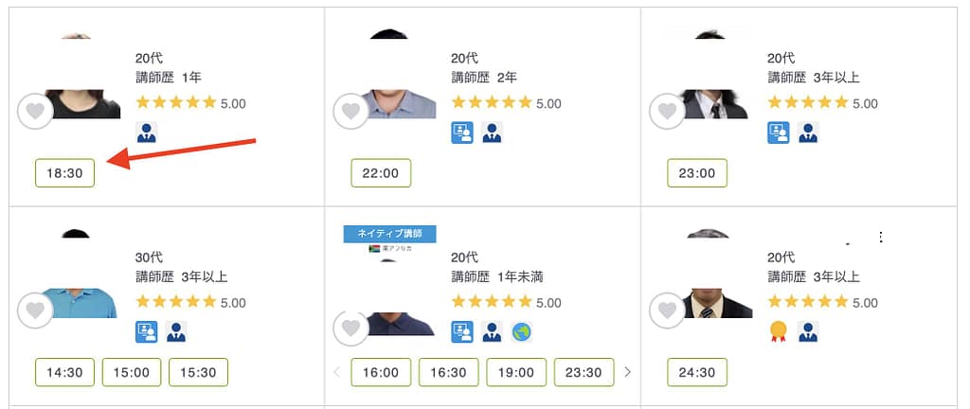
Task: Click person badge icon above 18:30 slot
Action: pyautogui.click(x=146, y=133)
